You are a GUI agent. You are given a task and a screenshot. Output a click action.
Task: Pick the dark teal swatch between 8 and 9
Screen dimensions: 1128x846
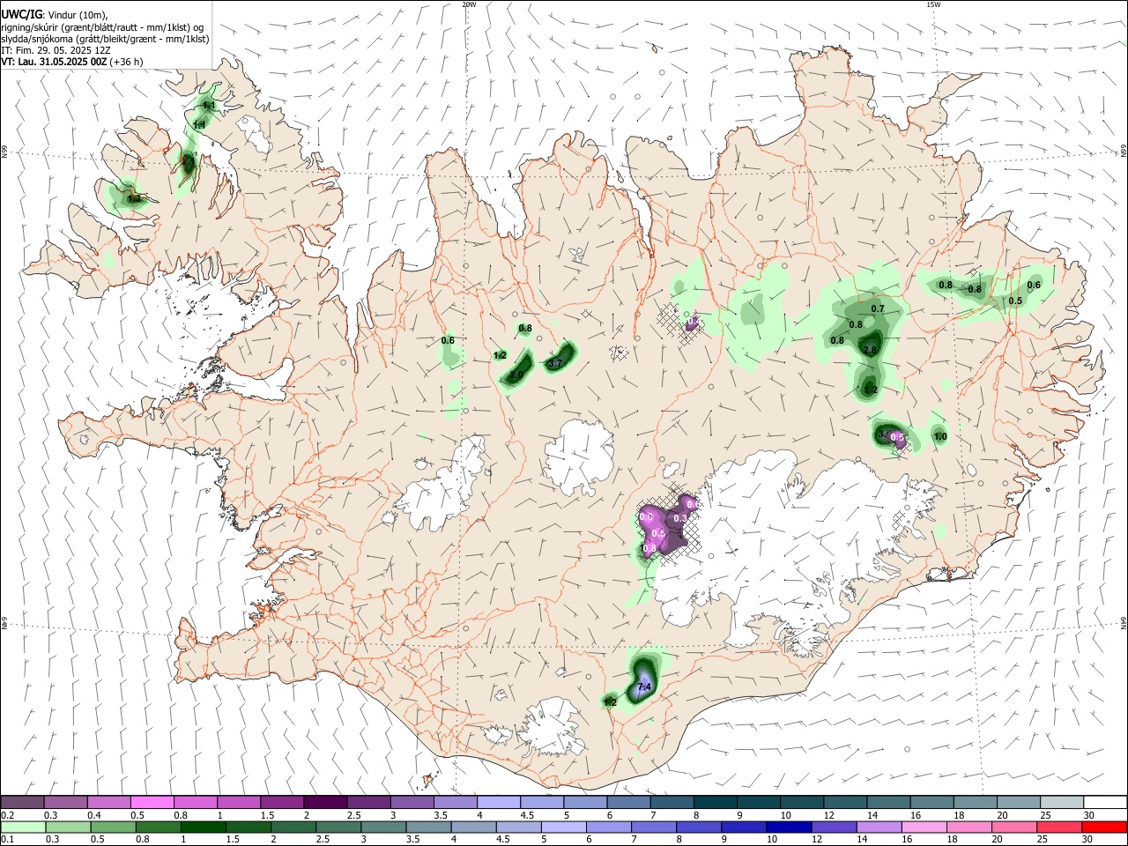click(715, 802)
